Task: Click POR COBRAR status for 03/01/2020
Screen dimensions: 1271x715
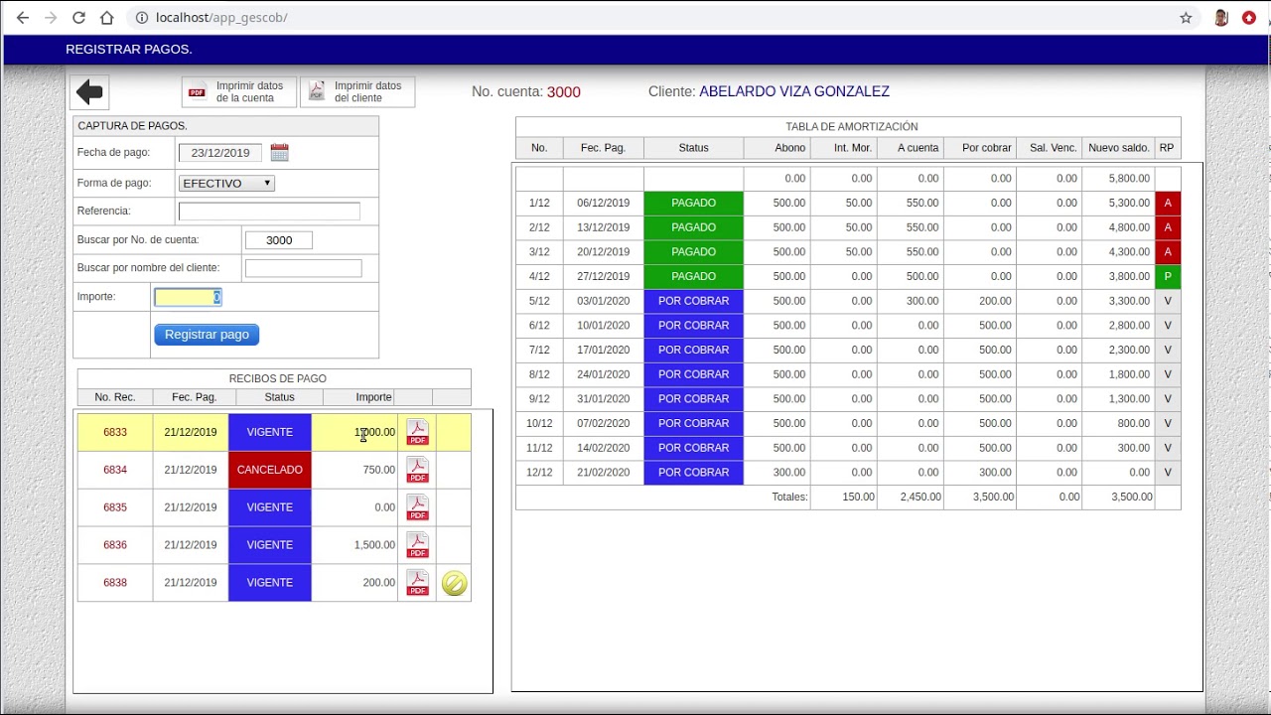Action: pyautogui.click(x=693, y=301)
